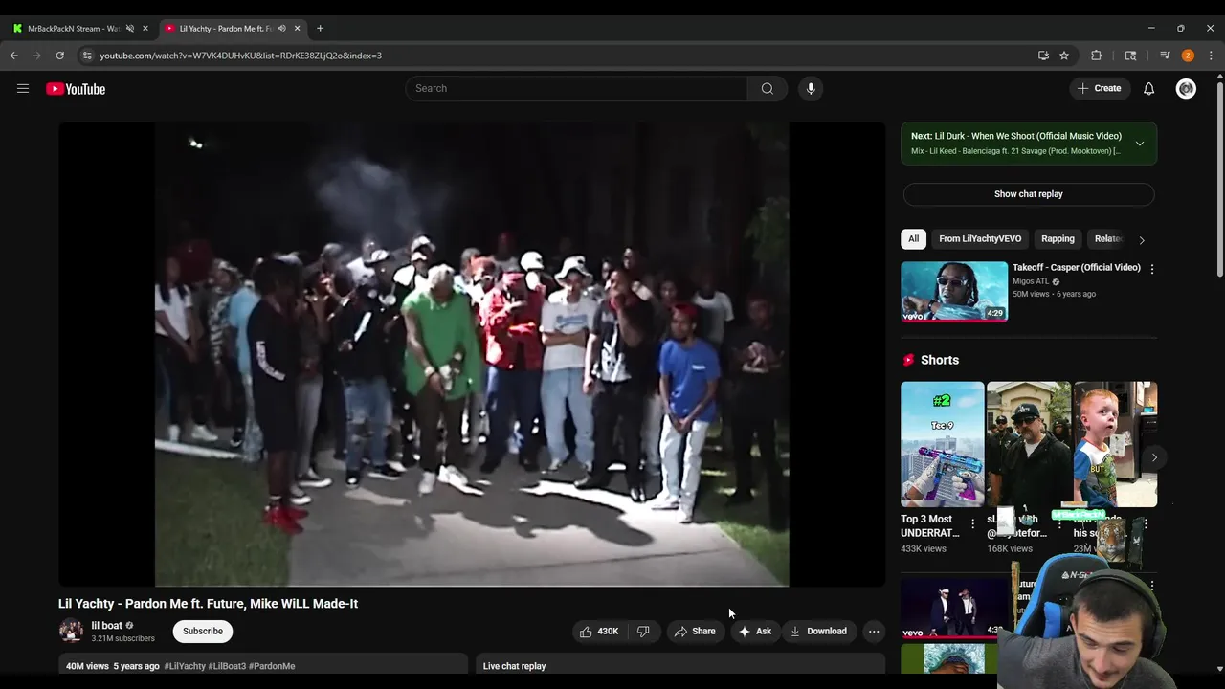Go to the YouTube home logo
This screenshot has width=1225, height=689.
pos(76,89)
